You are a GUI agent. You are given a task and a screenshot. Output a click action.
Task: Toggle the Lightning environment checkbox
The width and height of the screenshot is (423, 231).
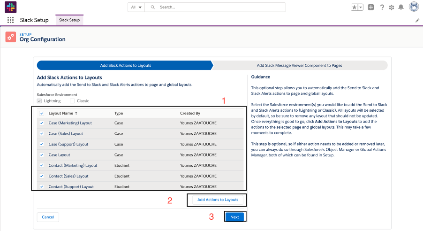tap(39, 101)
